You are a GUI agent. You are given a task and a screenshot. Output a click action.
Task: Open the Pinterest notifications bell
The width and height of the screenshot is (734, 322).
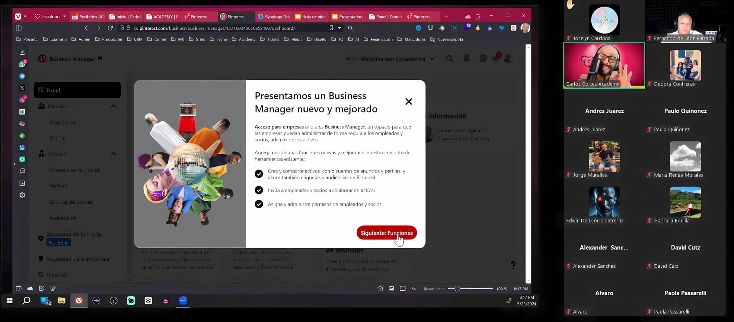tap(466, 58)
